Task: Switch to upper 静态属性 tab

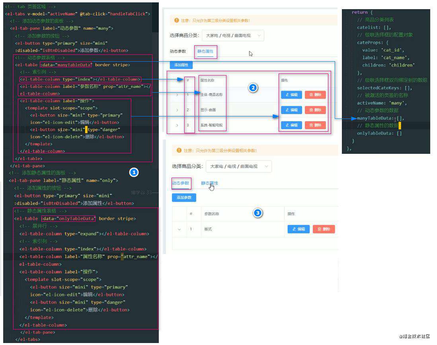Action: click(205, 52)
